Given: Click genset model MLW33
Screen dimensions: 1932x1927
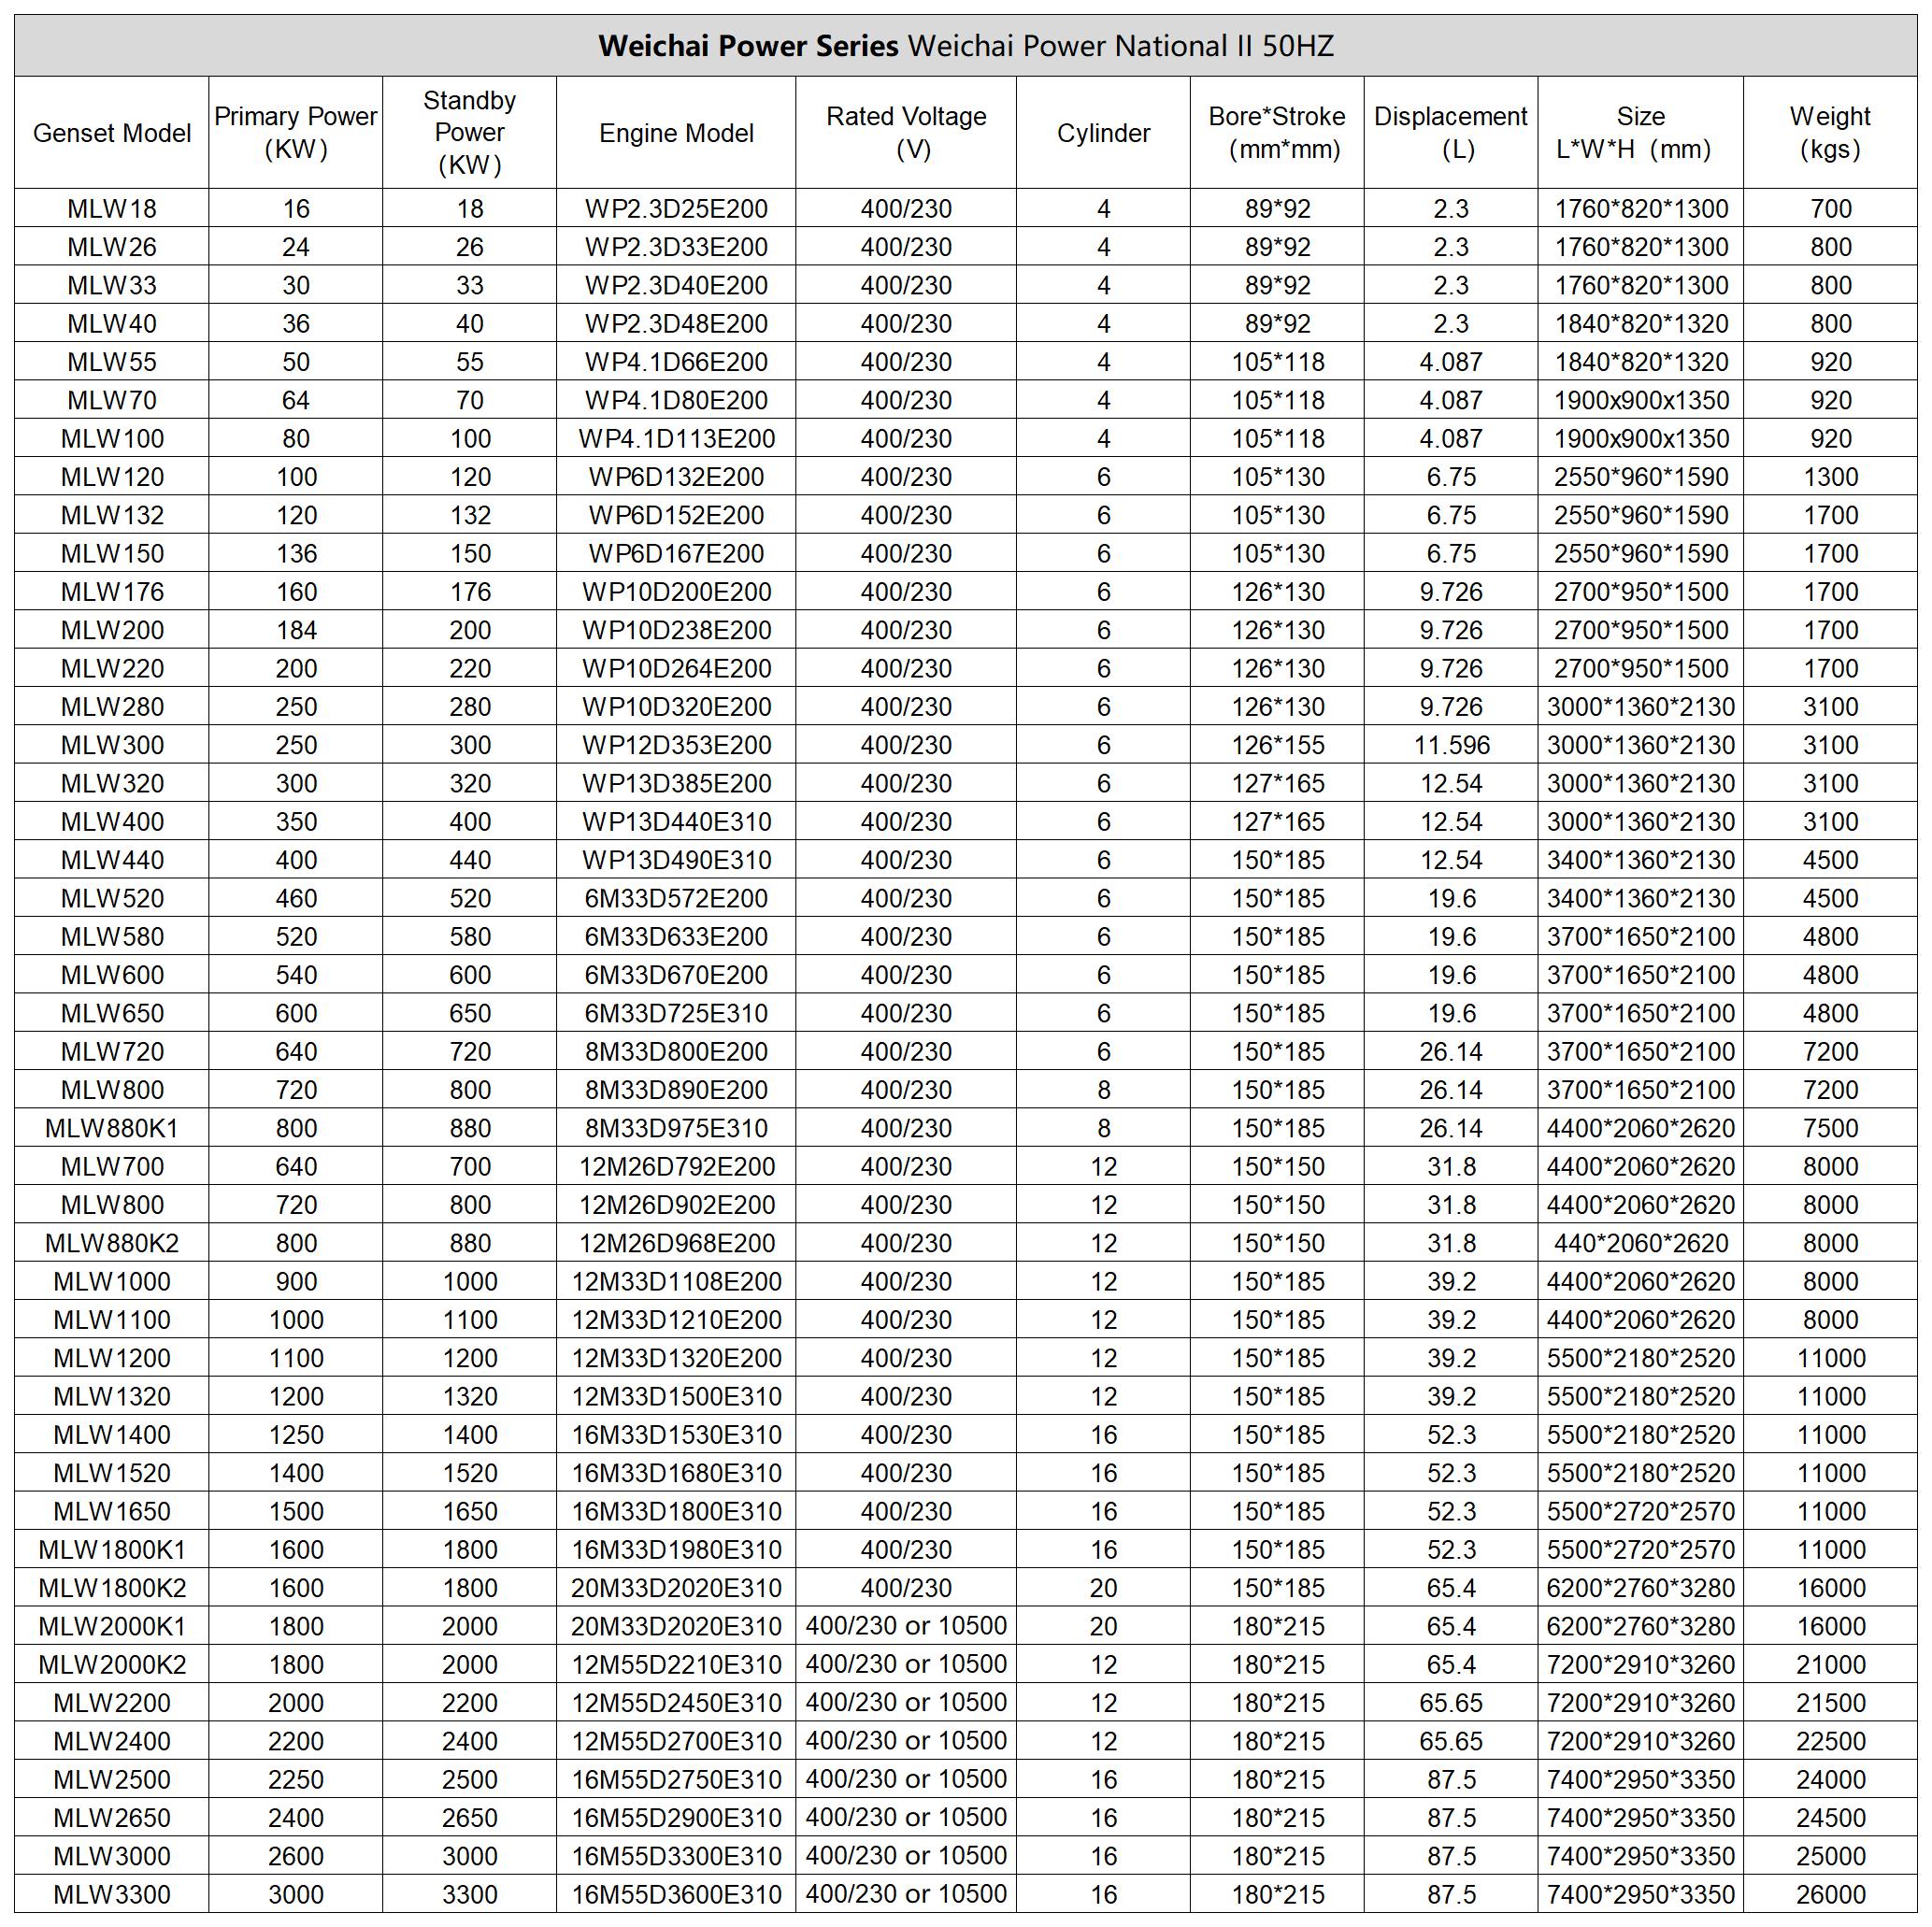Looking at the screenshot, I should (x=112, y=285).
